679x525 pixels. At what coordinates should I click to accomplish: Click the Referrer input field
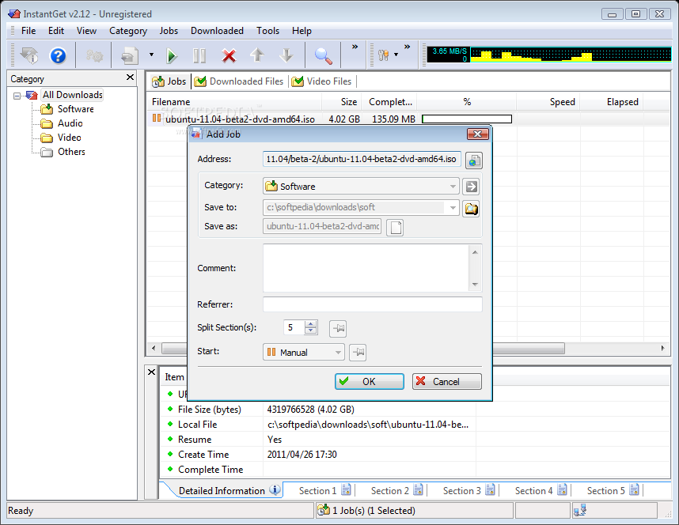(x=373, y=304)
